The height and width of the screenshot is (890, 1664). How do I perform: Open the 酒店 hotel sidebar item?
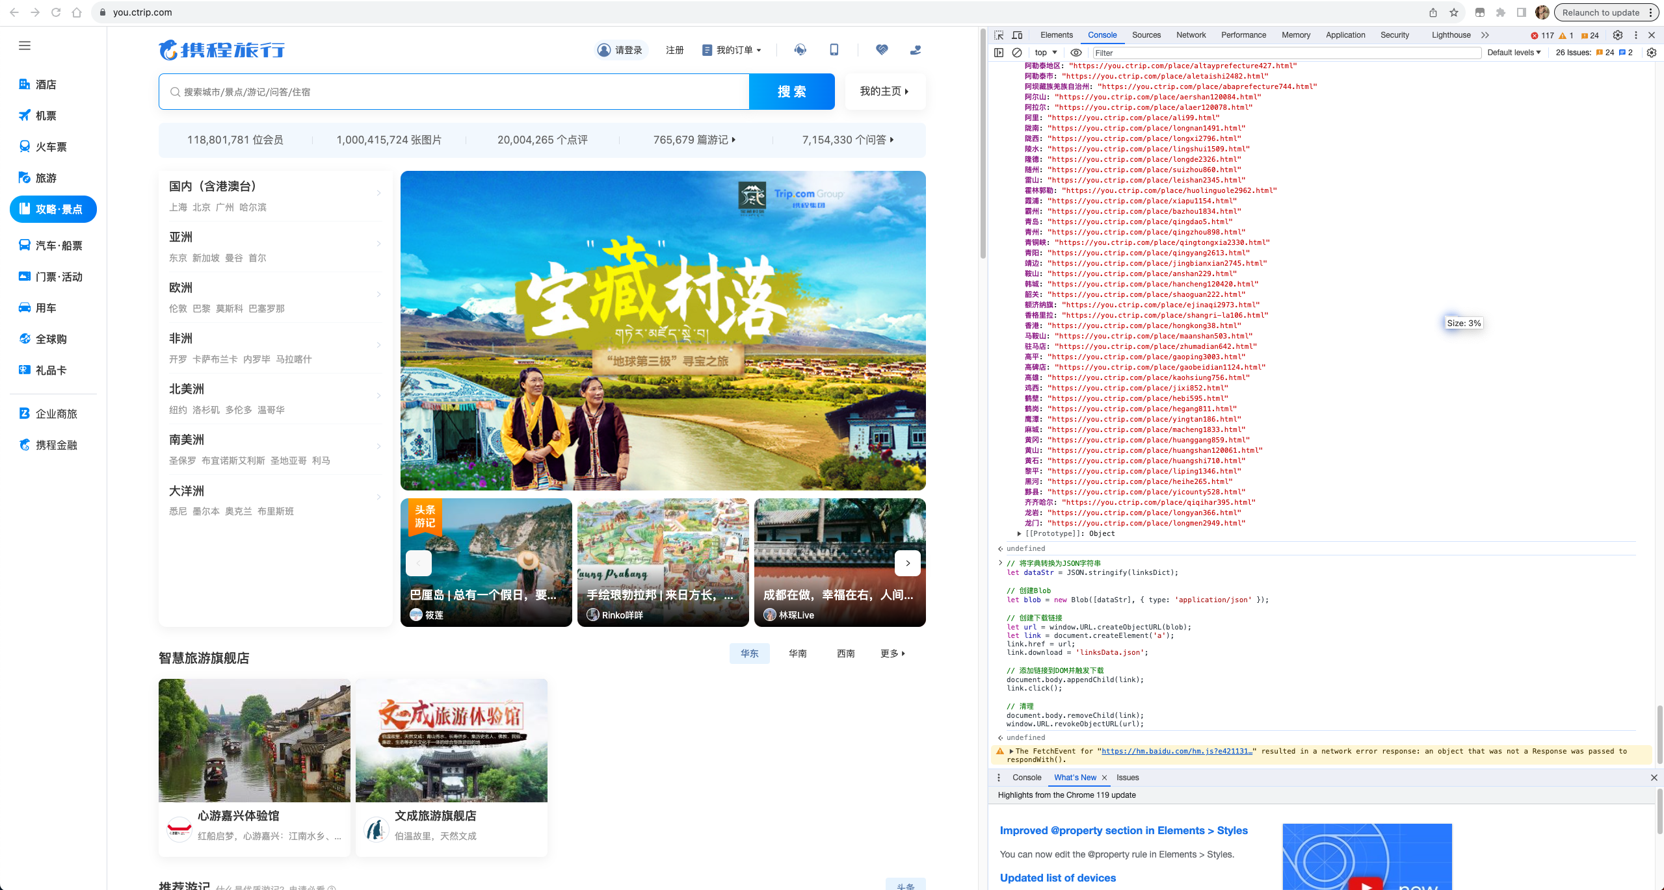coord(38,84)
